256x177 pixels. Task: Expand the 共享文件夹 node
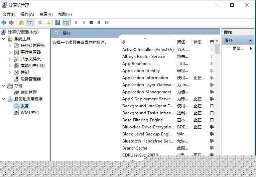coord(10,59)
